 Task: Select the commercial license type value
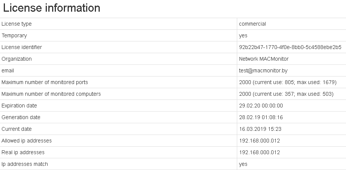pos(252,24)
